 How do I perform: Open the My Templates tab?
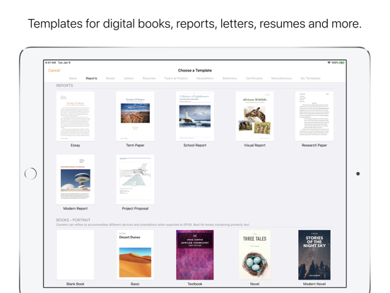[x=310, y=79]
